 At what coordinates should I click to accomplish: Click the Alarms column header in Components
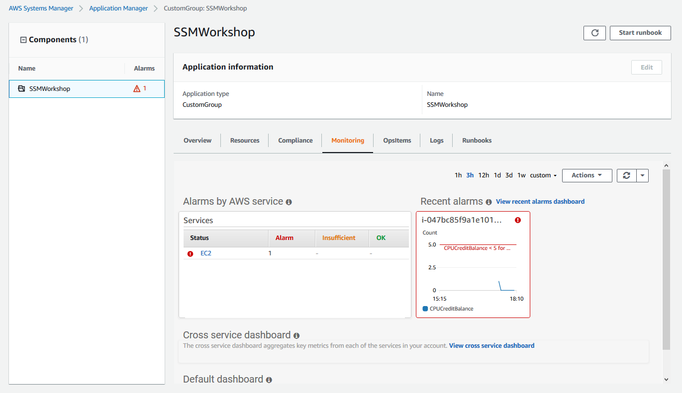144,69
